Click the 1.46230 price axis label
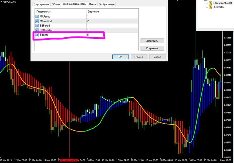 [228, 157]
